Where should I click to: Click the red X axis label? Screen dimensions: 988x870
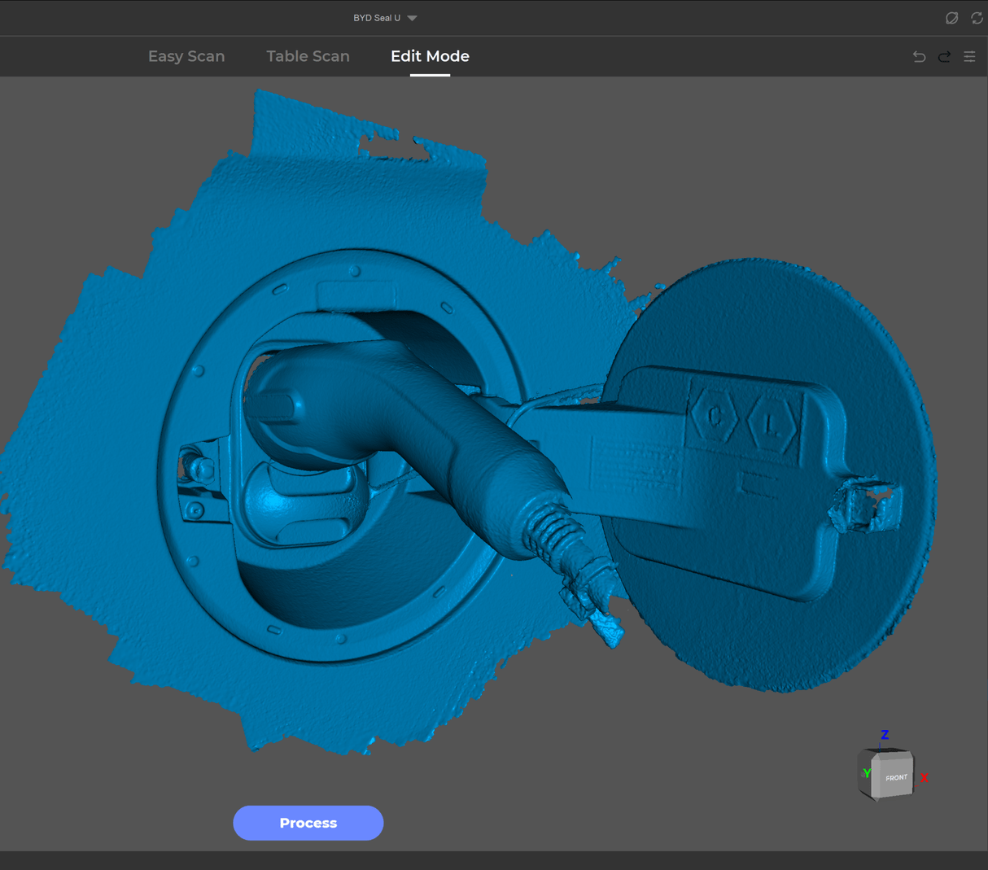[x=925, y=778]
